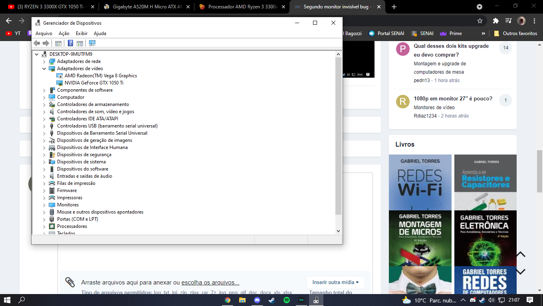Click the Eletrônica book cover
The height and width of the screenshot is (306, 543).
(486, 238)
